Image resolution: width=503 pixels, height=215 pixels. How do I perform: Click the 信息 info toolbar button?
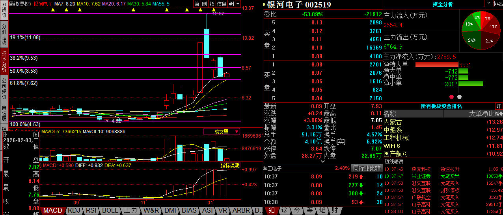[x=222, y=4]
